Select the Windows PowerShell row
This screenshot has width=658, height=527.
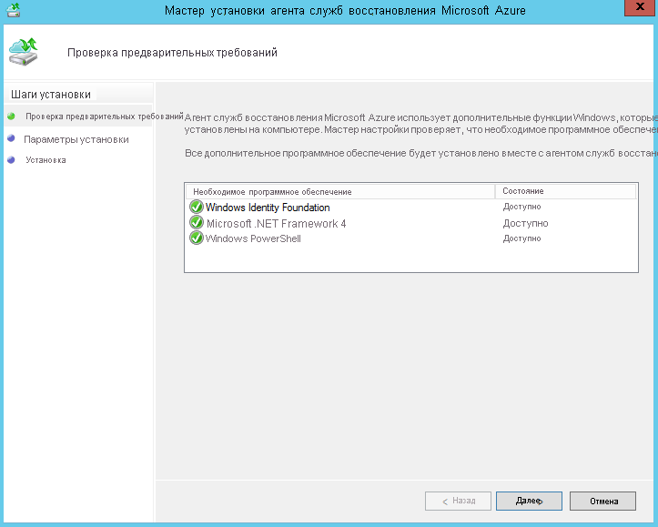pyautogui.click(x=411, y=238)
